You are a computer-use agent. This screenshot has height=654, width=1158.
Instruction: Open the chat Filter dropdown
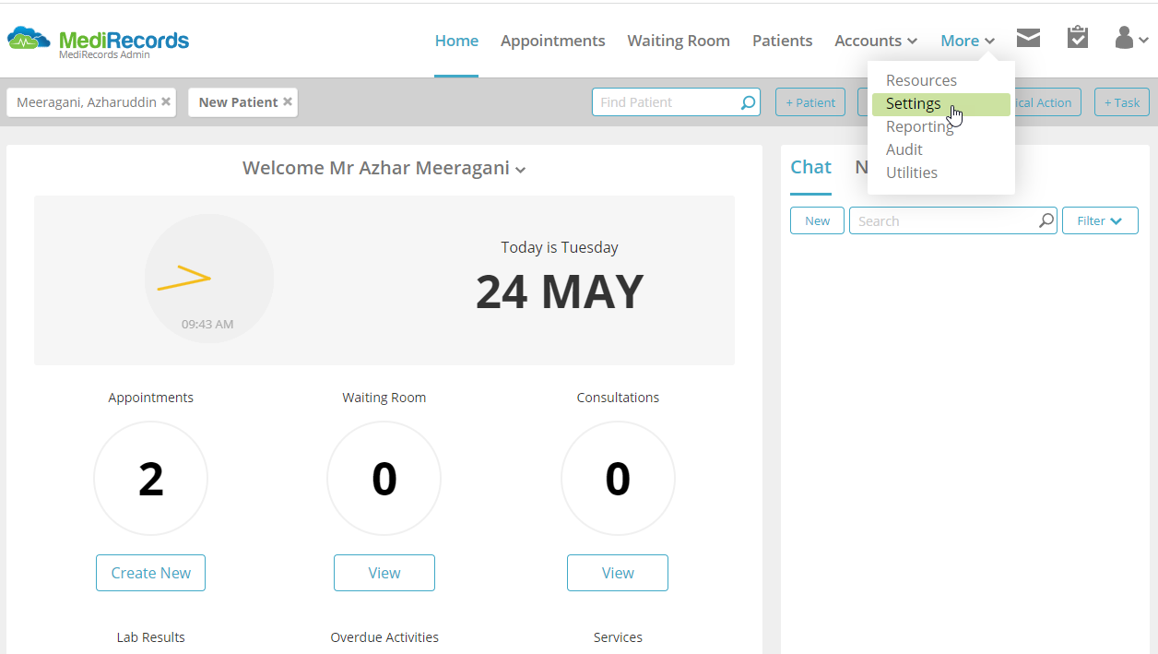tap(1100, 220)
